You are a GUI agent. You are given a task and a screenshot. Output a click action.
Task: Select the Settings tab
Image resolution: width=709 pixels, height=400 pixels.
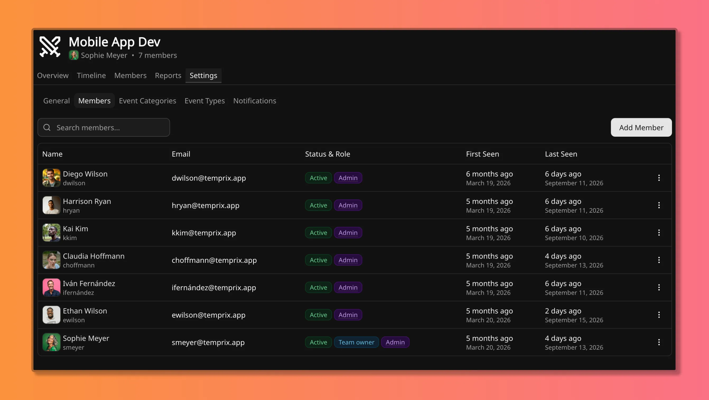[x=203, y=76]
